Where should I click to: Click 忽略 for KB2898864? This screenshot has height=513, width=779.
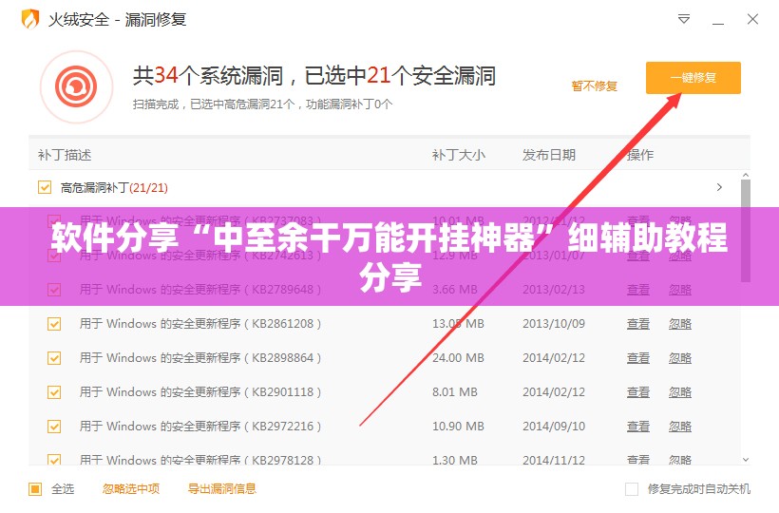click(680, 358)
